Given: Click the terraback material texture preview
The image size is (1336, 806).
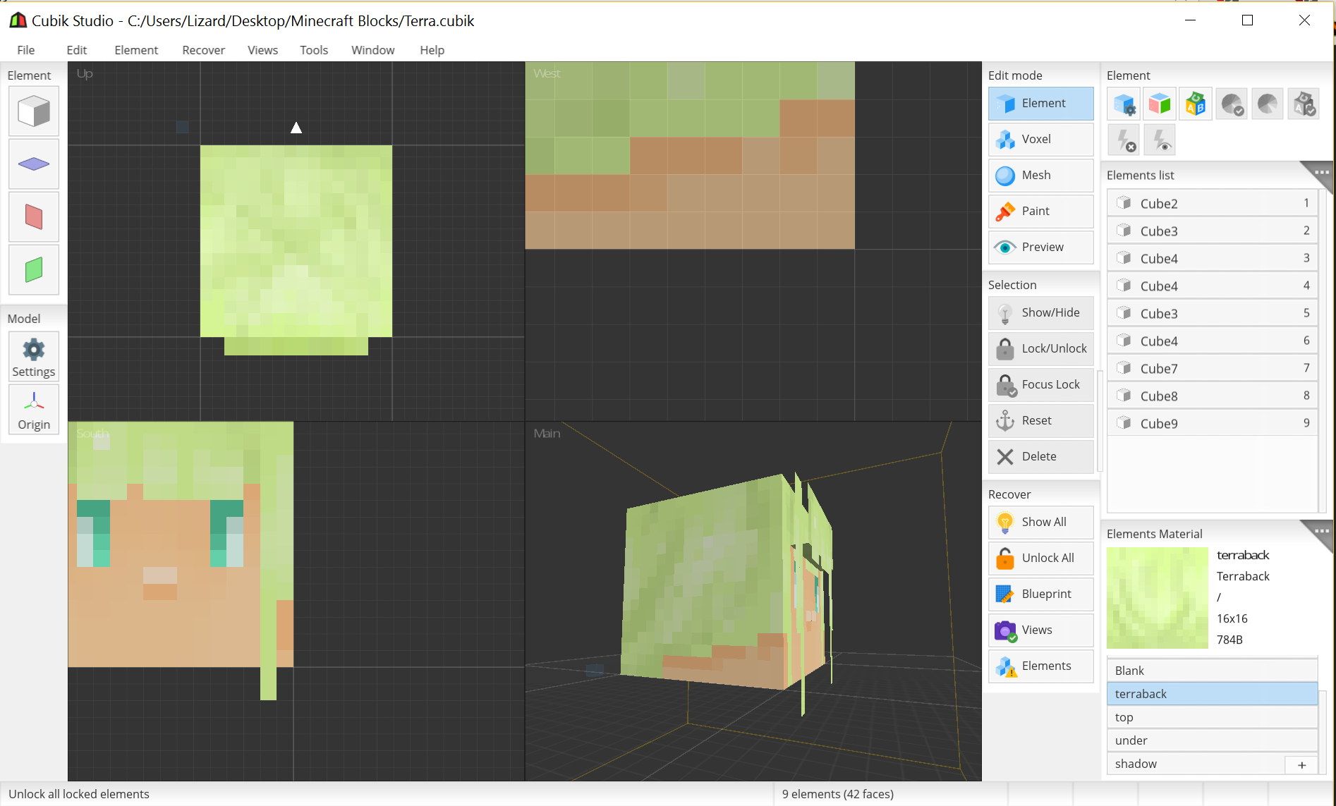Looking at the screenshot, I should (1158, 598).
